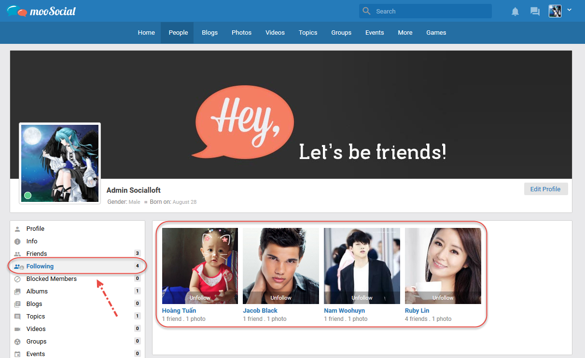Go to the Home tab
Image resolution: width=585 pixels, height=358 pixels.
(146, 33)
